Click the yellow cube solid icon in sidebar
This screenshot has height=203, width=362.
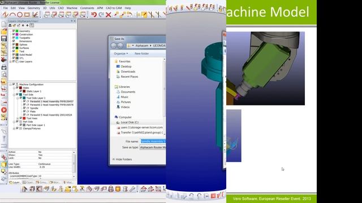(x=4, y=164)
